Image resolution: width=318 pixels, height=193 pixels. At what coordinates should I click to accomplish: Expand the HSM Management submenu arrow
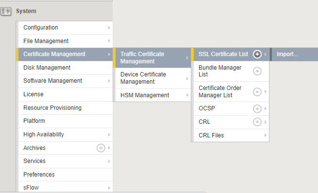187,95
